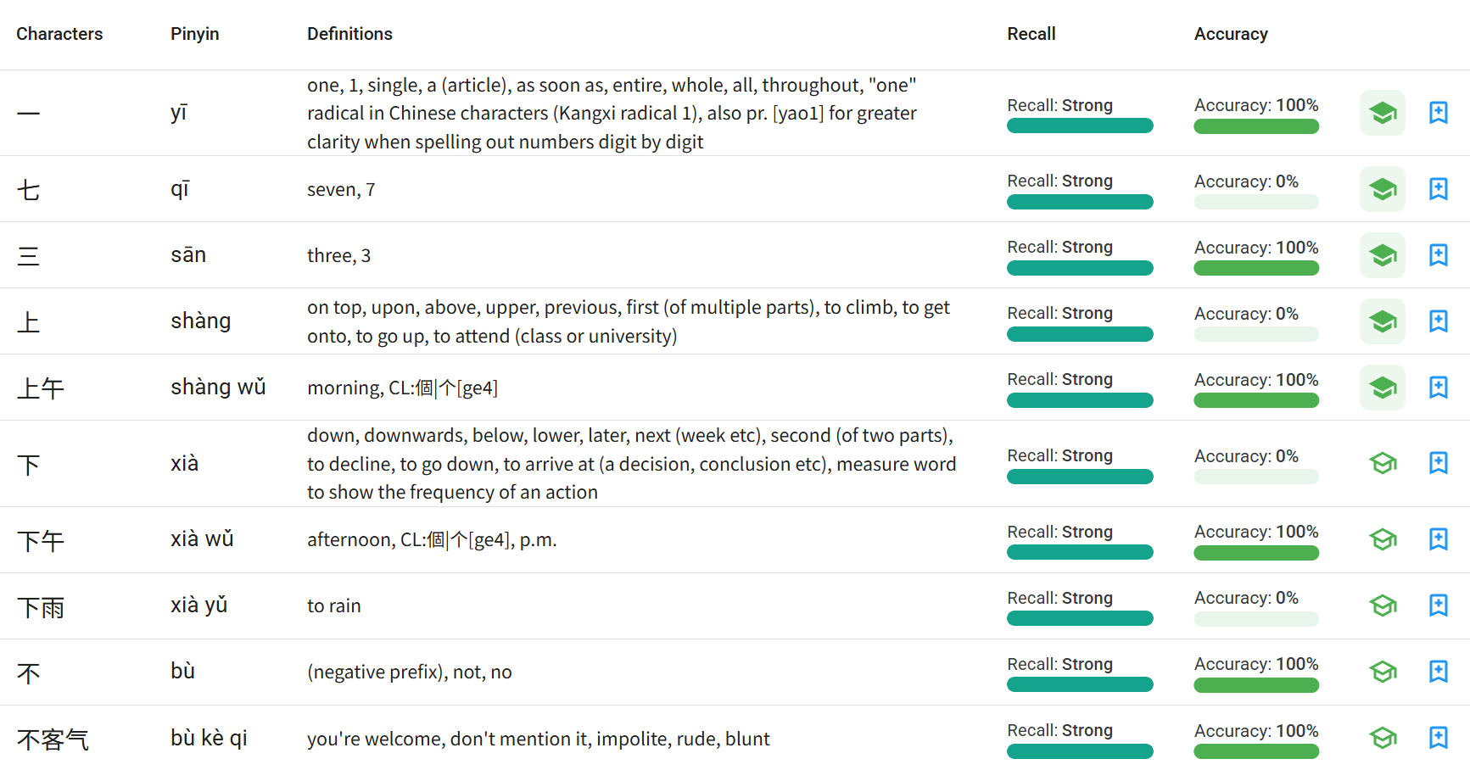
Task: Click the outlined graduation cap for 下午
Action: click(x=1383, y=539)
